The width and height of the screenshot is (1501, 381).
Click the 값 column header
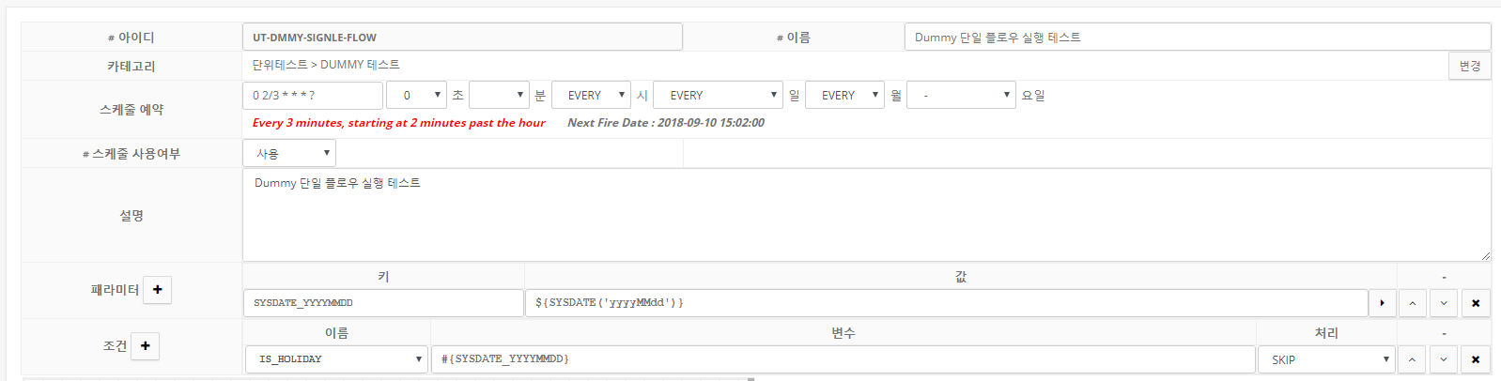[960, 277]
